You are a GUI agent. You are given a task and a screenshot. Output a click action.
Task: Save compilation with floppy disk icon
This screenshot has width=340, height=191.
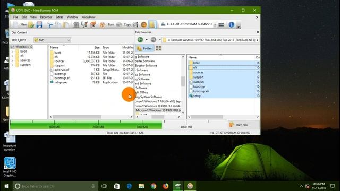click(39, 25)
